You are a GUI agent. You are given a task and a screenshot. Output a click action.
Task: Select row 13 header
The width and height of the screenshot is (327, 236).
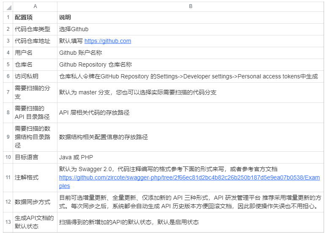coord(8,222)
